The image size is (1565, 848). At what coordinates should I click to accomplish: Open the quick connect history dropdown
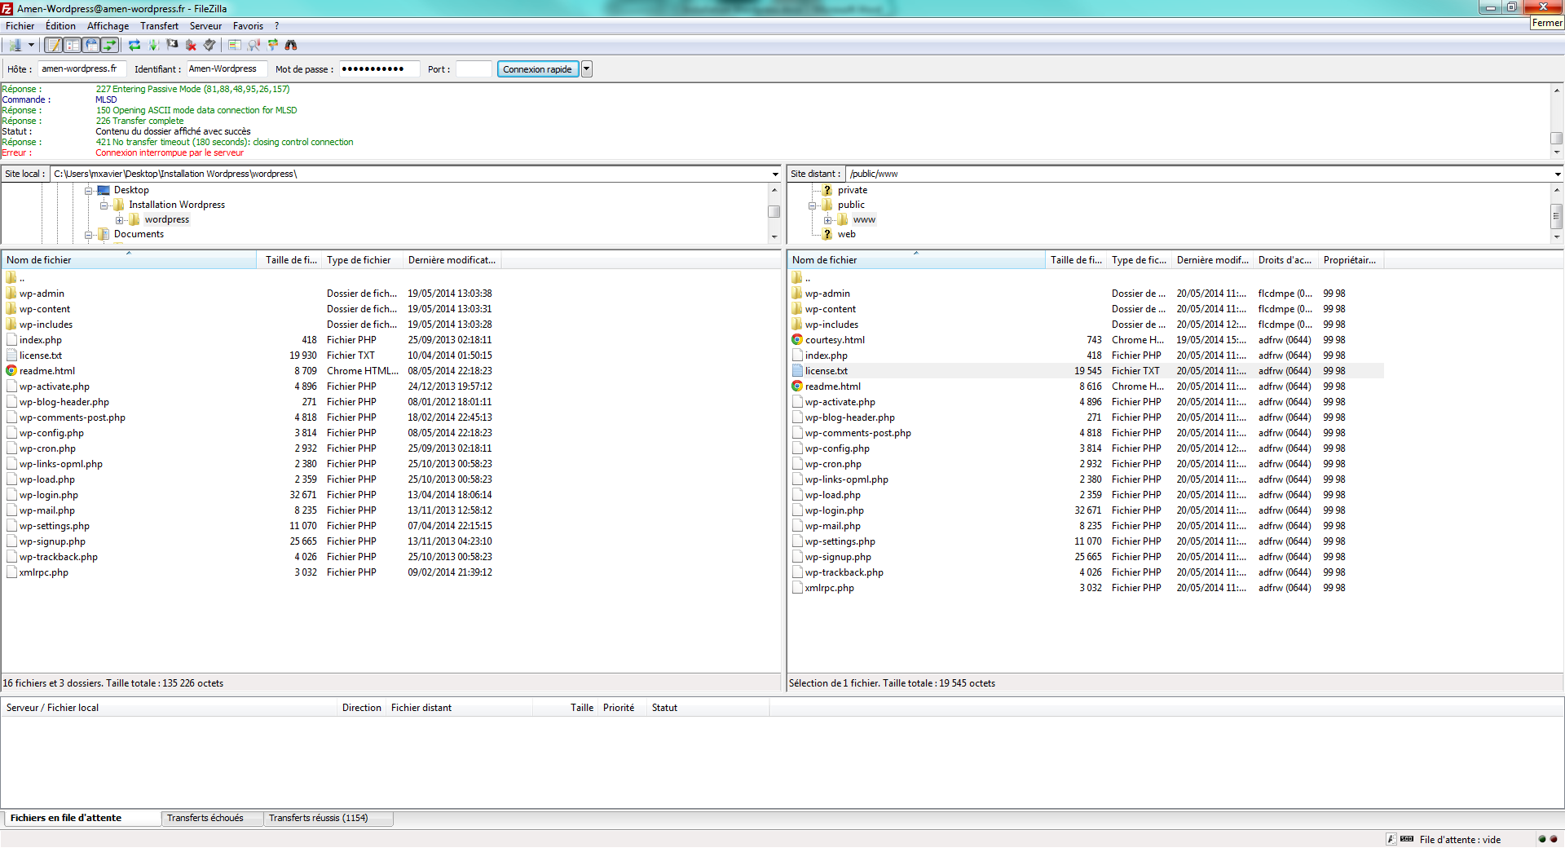pos(587,69)
